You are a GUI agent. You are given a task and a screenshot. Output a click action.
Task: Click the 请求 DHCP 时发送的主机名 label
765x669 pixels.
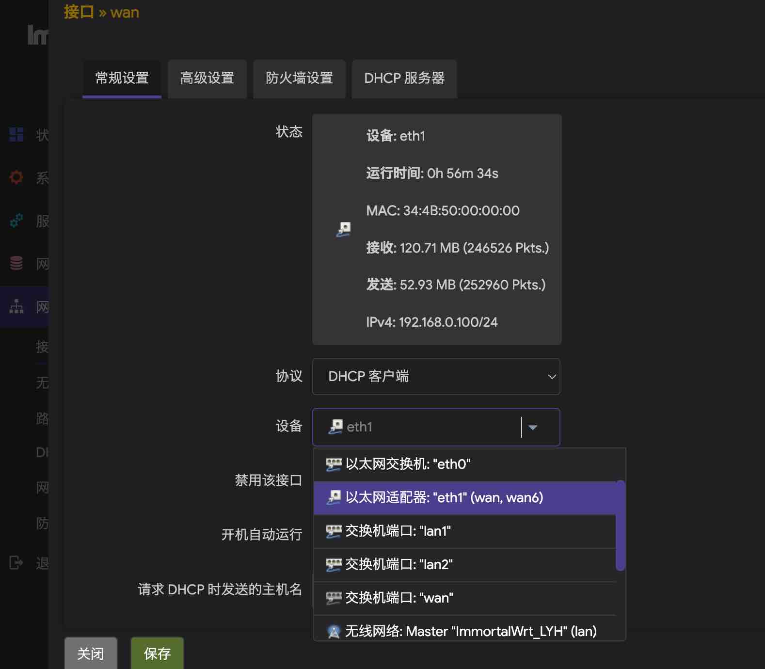point(220,589)
